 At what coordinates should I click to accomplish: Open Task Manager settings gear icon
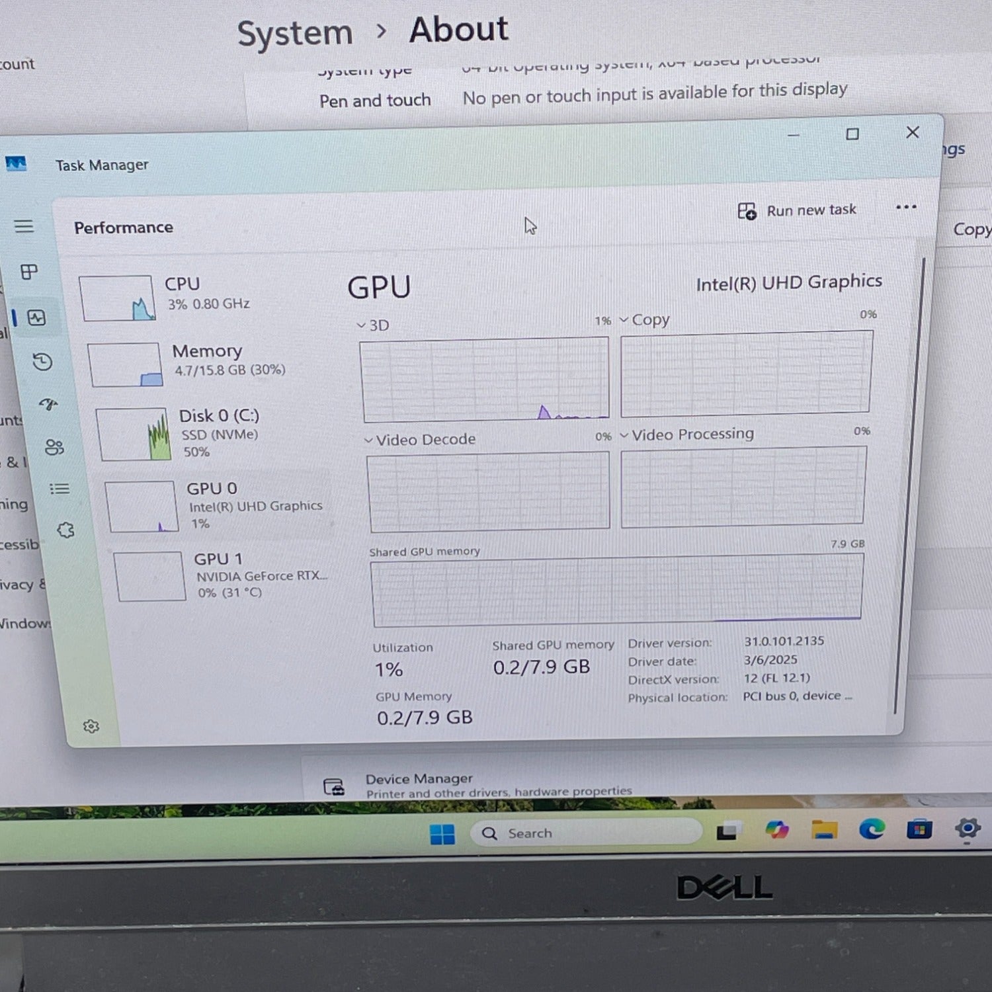(x=91, y=726)
